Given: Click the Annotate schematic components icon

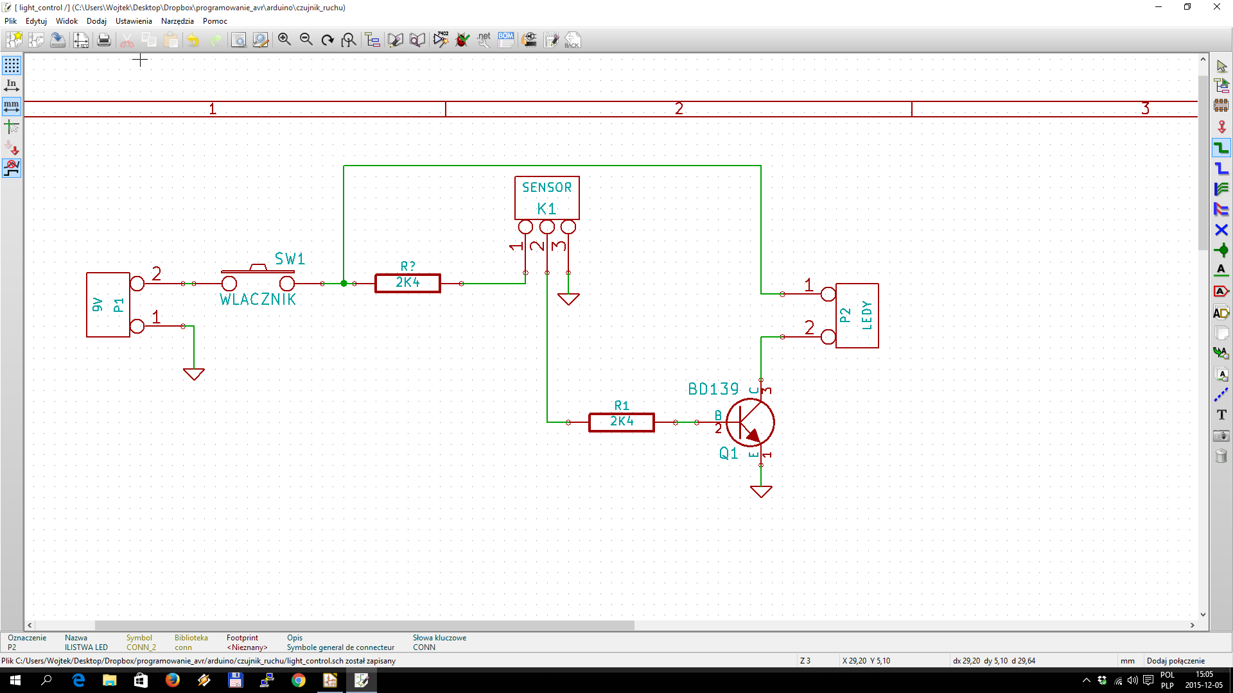Looking at the screenshot, I should coord(441,40).
